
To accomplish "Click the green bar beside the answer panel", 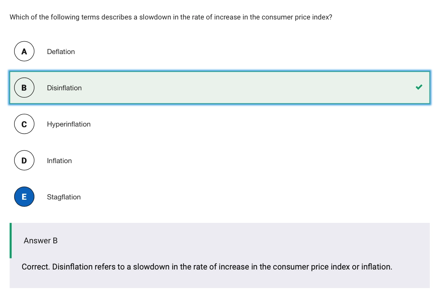I will [x=11, y=241].
